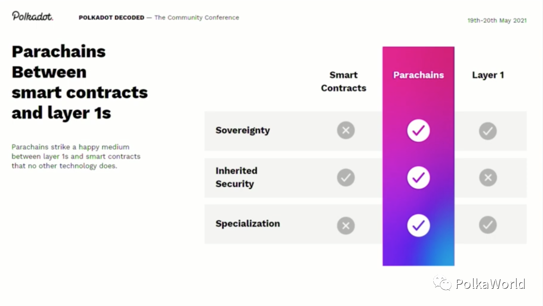The height and width of the screenshot is (306, 543).
Task: Select the Parachains column header
Action: [418, 75]
